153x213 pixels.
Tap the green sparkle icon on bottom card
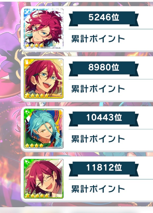tap(27, 162)
